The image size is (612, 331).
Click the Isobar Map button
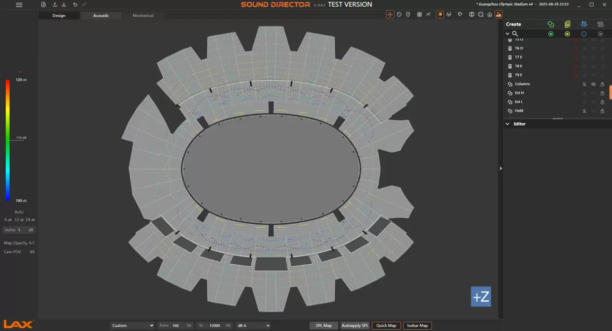pos(417,326)
